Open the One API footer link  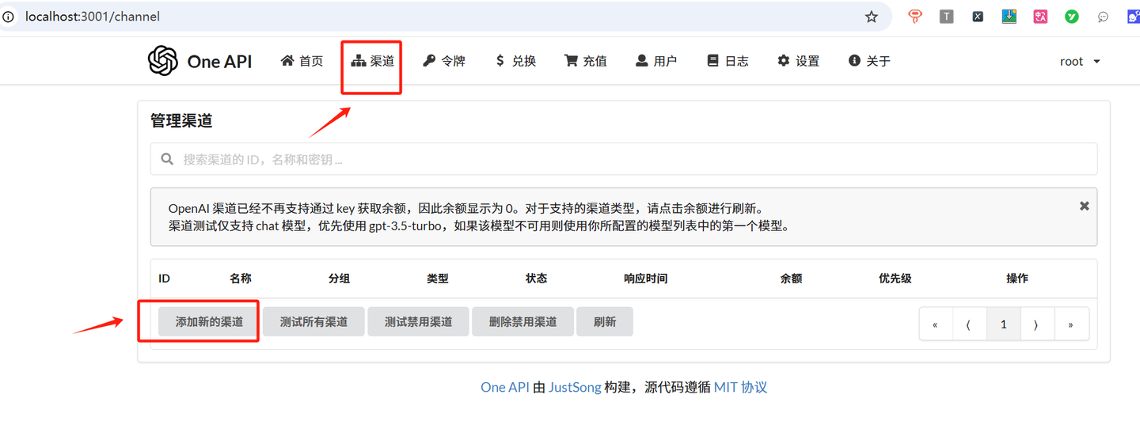pyautogui.click(x=504, y=387)
